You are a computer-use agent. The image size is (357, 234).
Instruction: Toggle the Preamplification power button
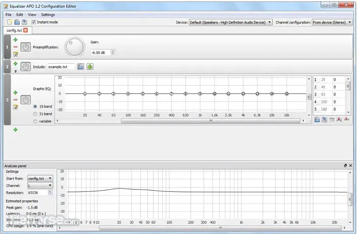pos(25,47)
